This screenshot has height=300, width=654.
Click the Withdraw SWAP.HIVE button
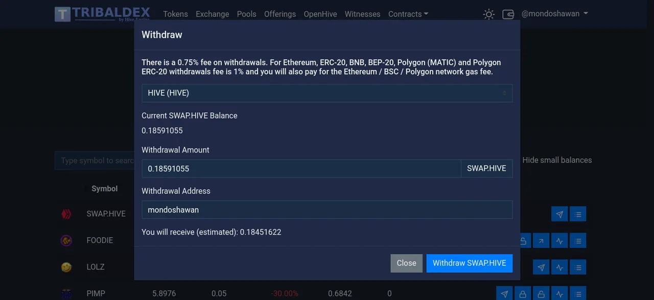(470, 263)
